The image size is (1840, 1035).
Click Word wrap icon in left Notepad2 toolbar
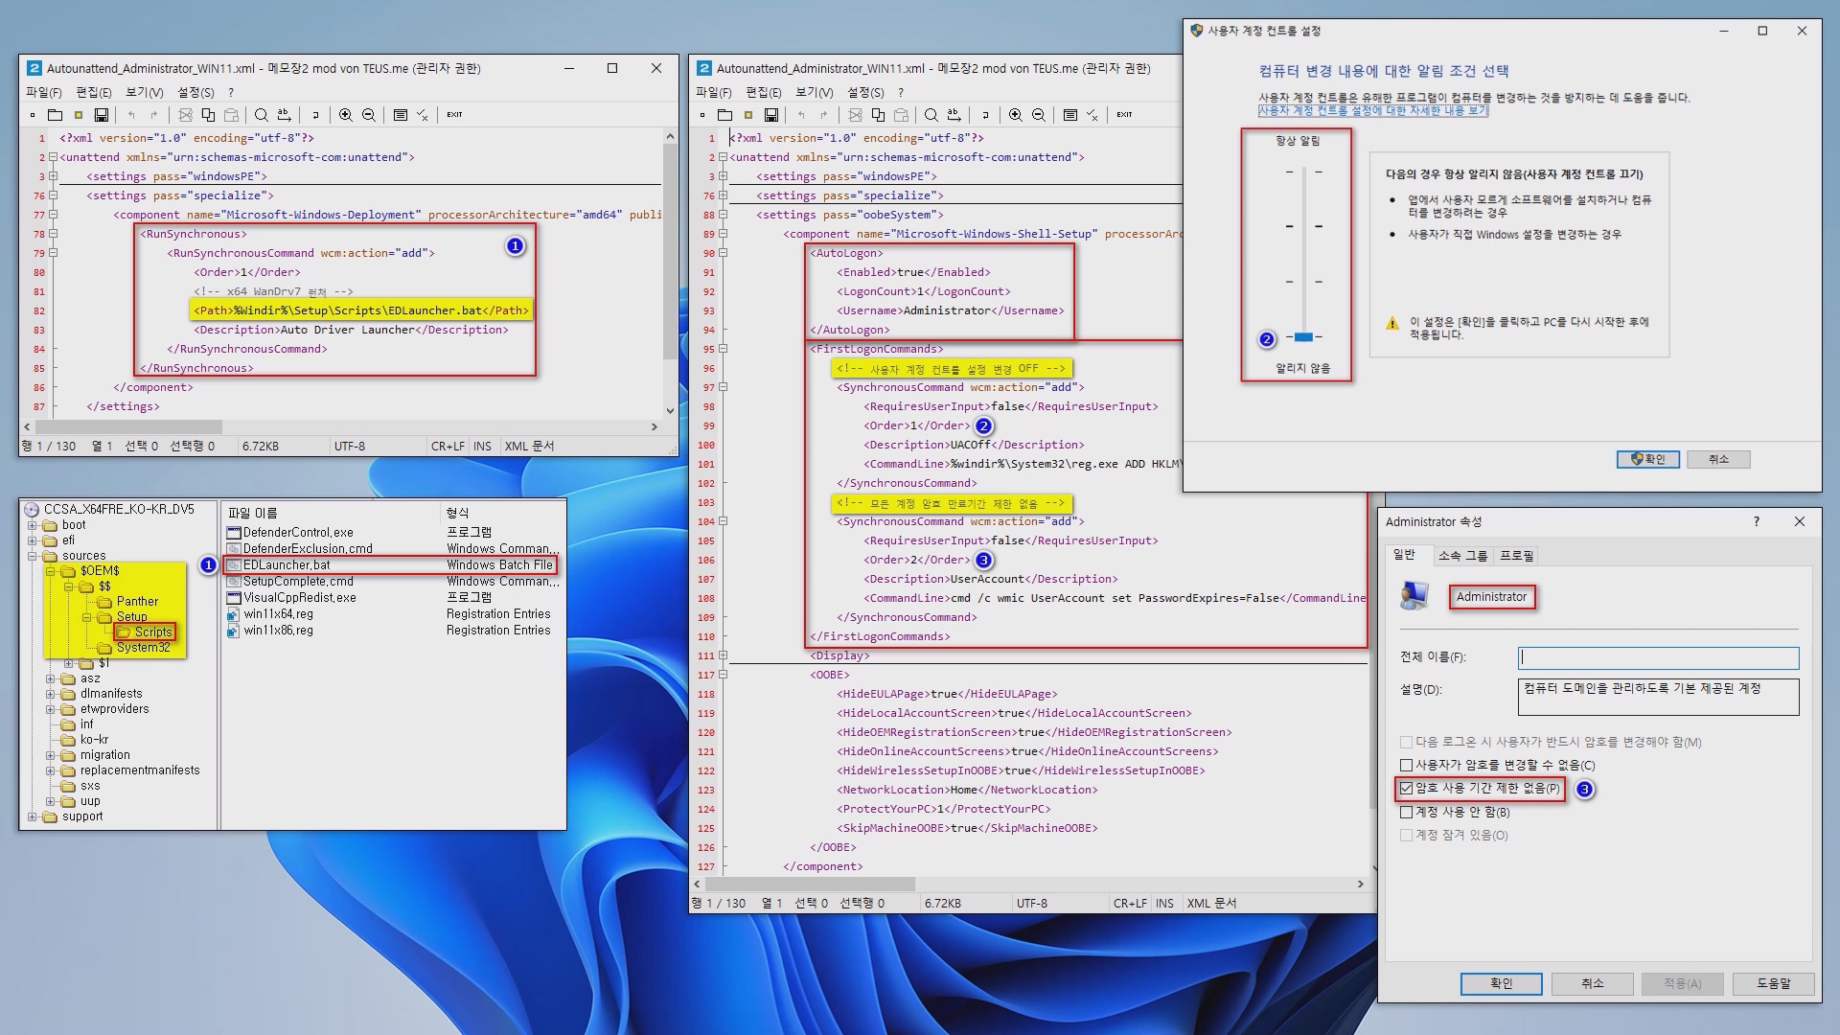click(x=315, y=115)
